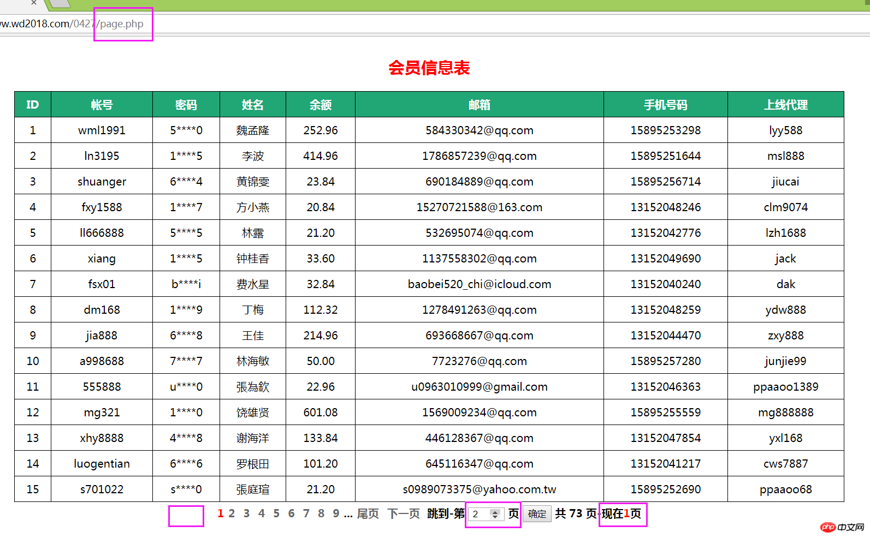
Task: Select balance cell 252.96
Action: (x=321, y=130)
